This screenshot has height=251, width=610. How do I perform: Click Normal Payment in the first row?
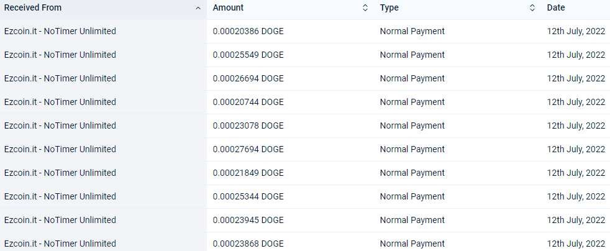click(x=412, y=31)
